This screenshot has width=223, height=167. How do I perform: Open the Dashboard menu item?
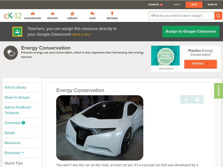[33, 16]
